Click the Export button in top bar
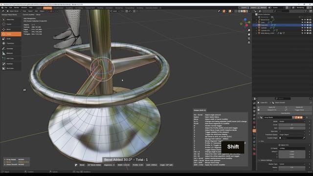Image resolution: width=313 pixels, height=176 pixels. click(244, 8)
